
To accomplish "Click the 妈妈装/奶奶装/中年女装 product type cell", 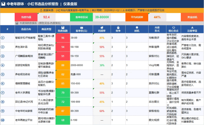I will tap(47, 111).
